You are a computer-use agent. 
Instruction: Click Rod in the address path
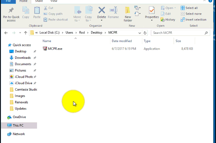click(x=82, y=32)
